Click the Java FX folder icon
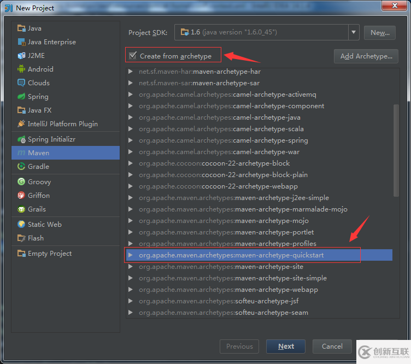411x364 pixels. (x=21, y=110)
